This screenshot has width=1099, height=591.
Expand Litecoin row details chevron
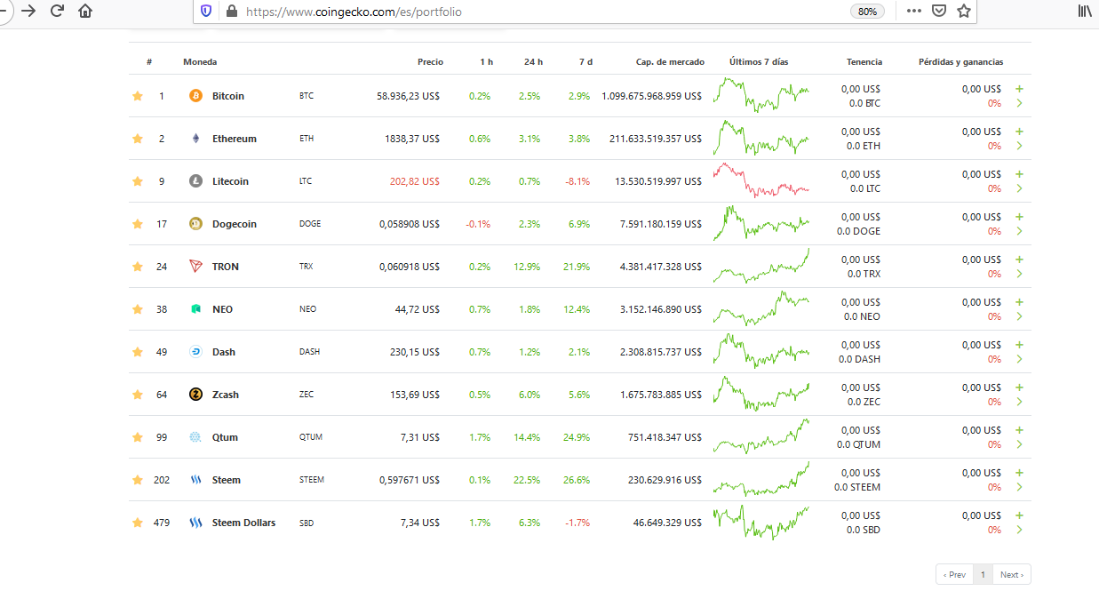pyautogui.click(x=1019, y=188)
